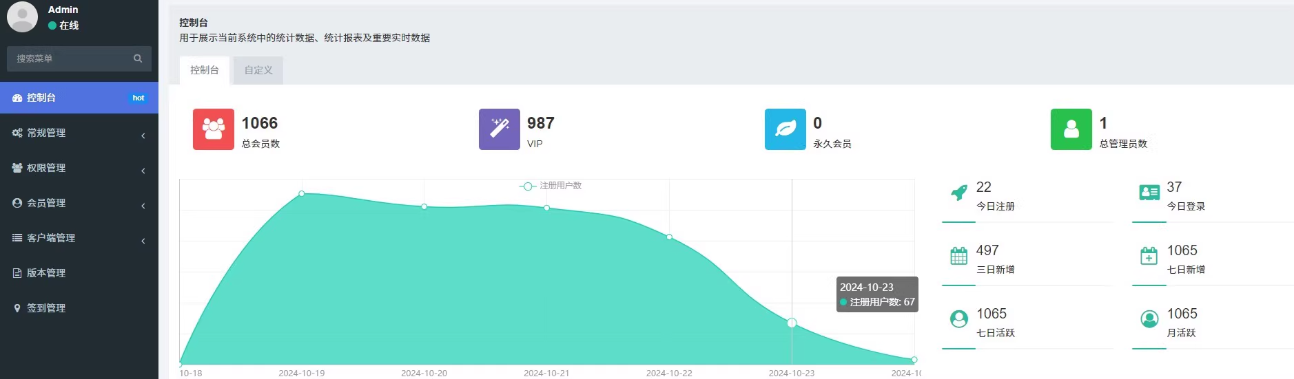Click the rocket icon for today's registrations
This screenshot has height=379, width=1294.
coord(958,193)
